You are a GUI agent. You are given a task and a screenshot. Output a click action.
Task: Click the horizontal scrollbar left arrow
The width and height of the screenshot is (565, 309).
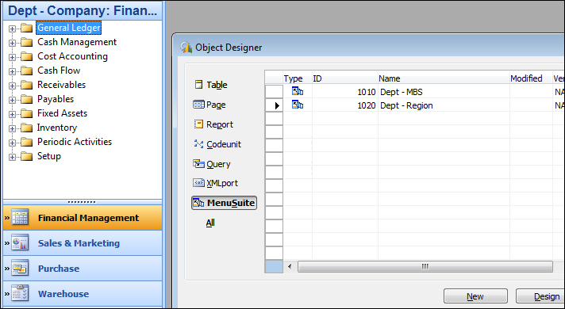(x=290, y=266)
